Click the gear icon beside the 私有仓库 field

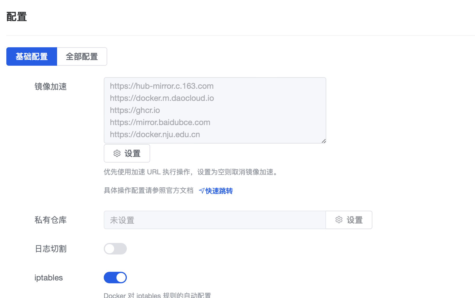pyautogui.click(x=339, y=220)
